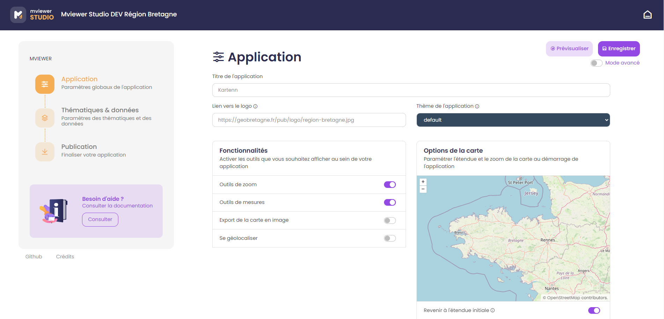Viewport: 664px width, 319px height.
Task: Go to home via house icon
Action: click(x=647, y=15)
